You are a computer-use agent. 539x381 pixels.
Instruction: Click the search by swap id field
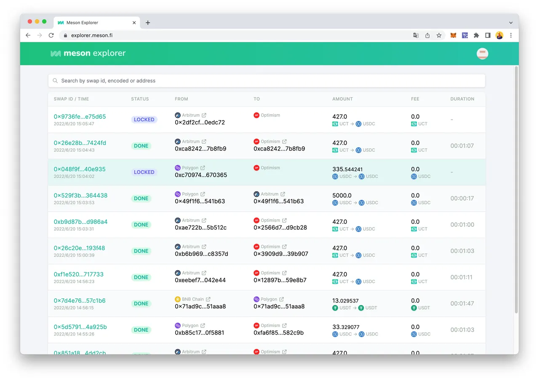tap(267, 80)
